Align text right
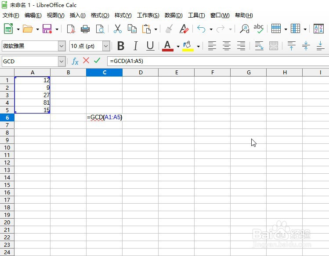Viewport: 329px width, 256px height. tap(241, 46)
